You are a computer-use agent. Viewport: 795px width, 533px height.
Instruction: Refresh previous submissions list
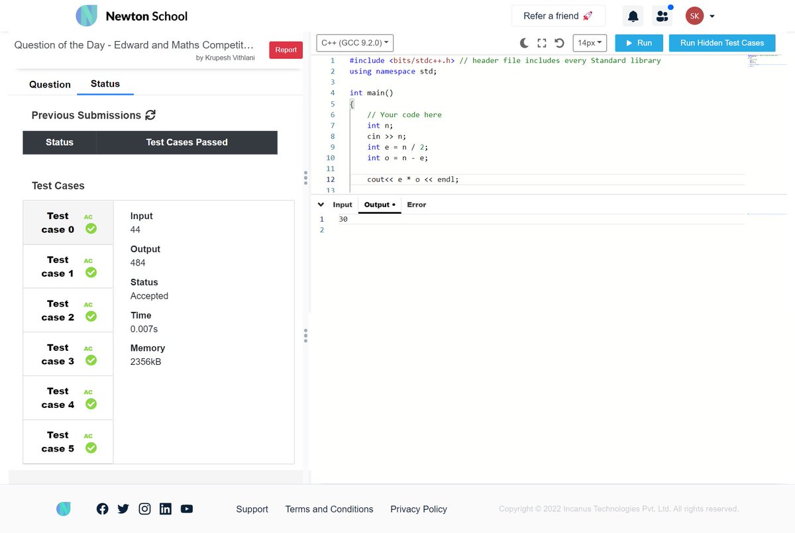150,115
